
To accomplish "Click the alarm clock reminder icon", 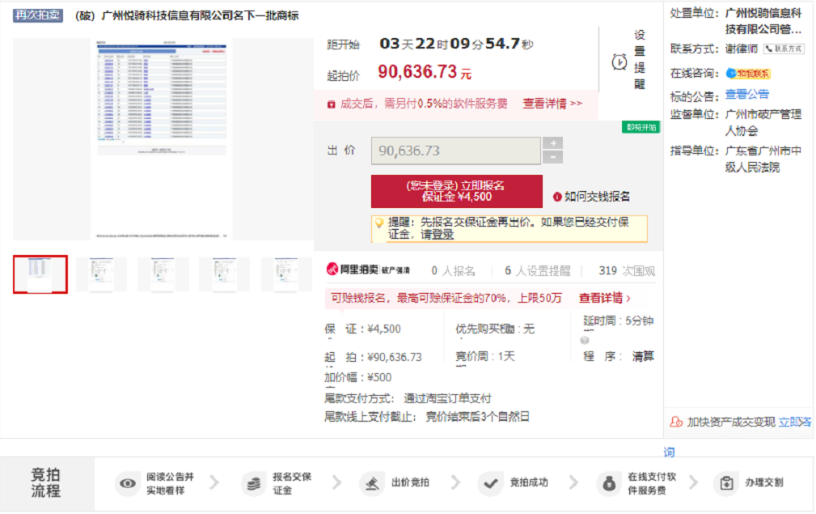I will point(619,62).
